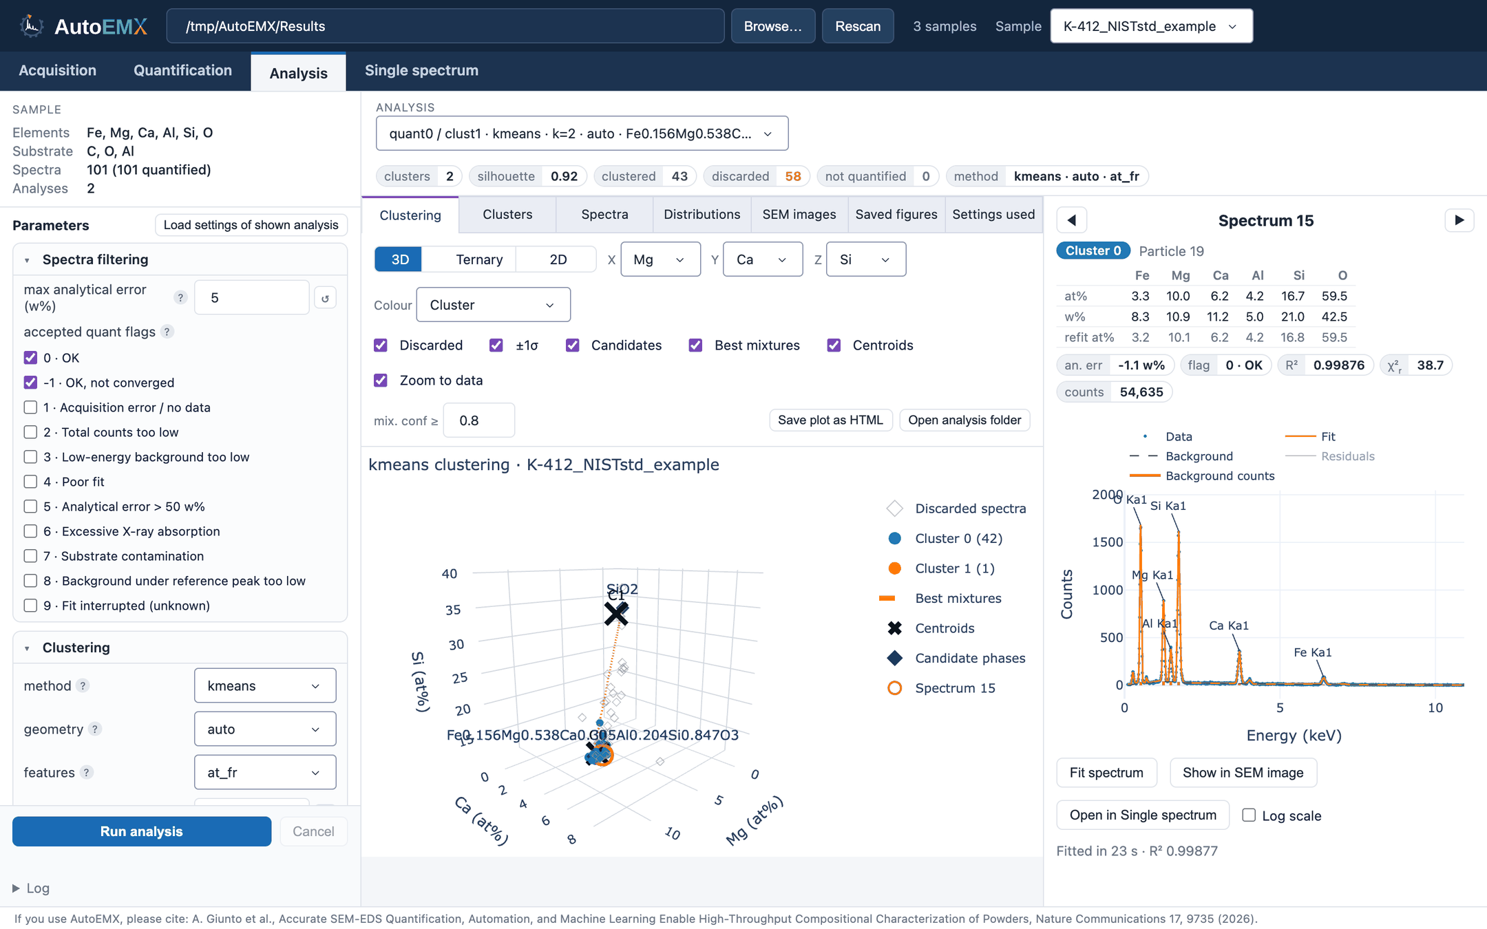Open the Colour mode dropdown
Viewport: 1487px width, 929px height.
(493, 305)
